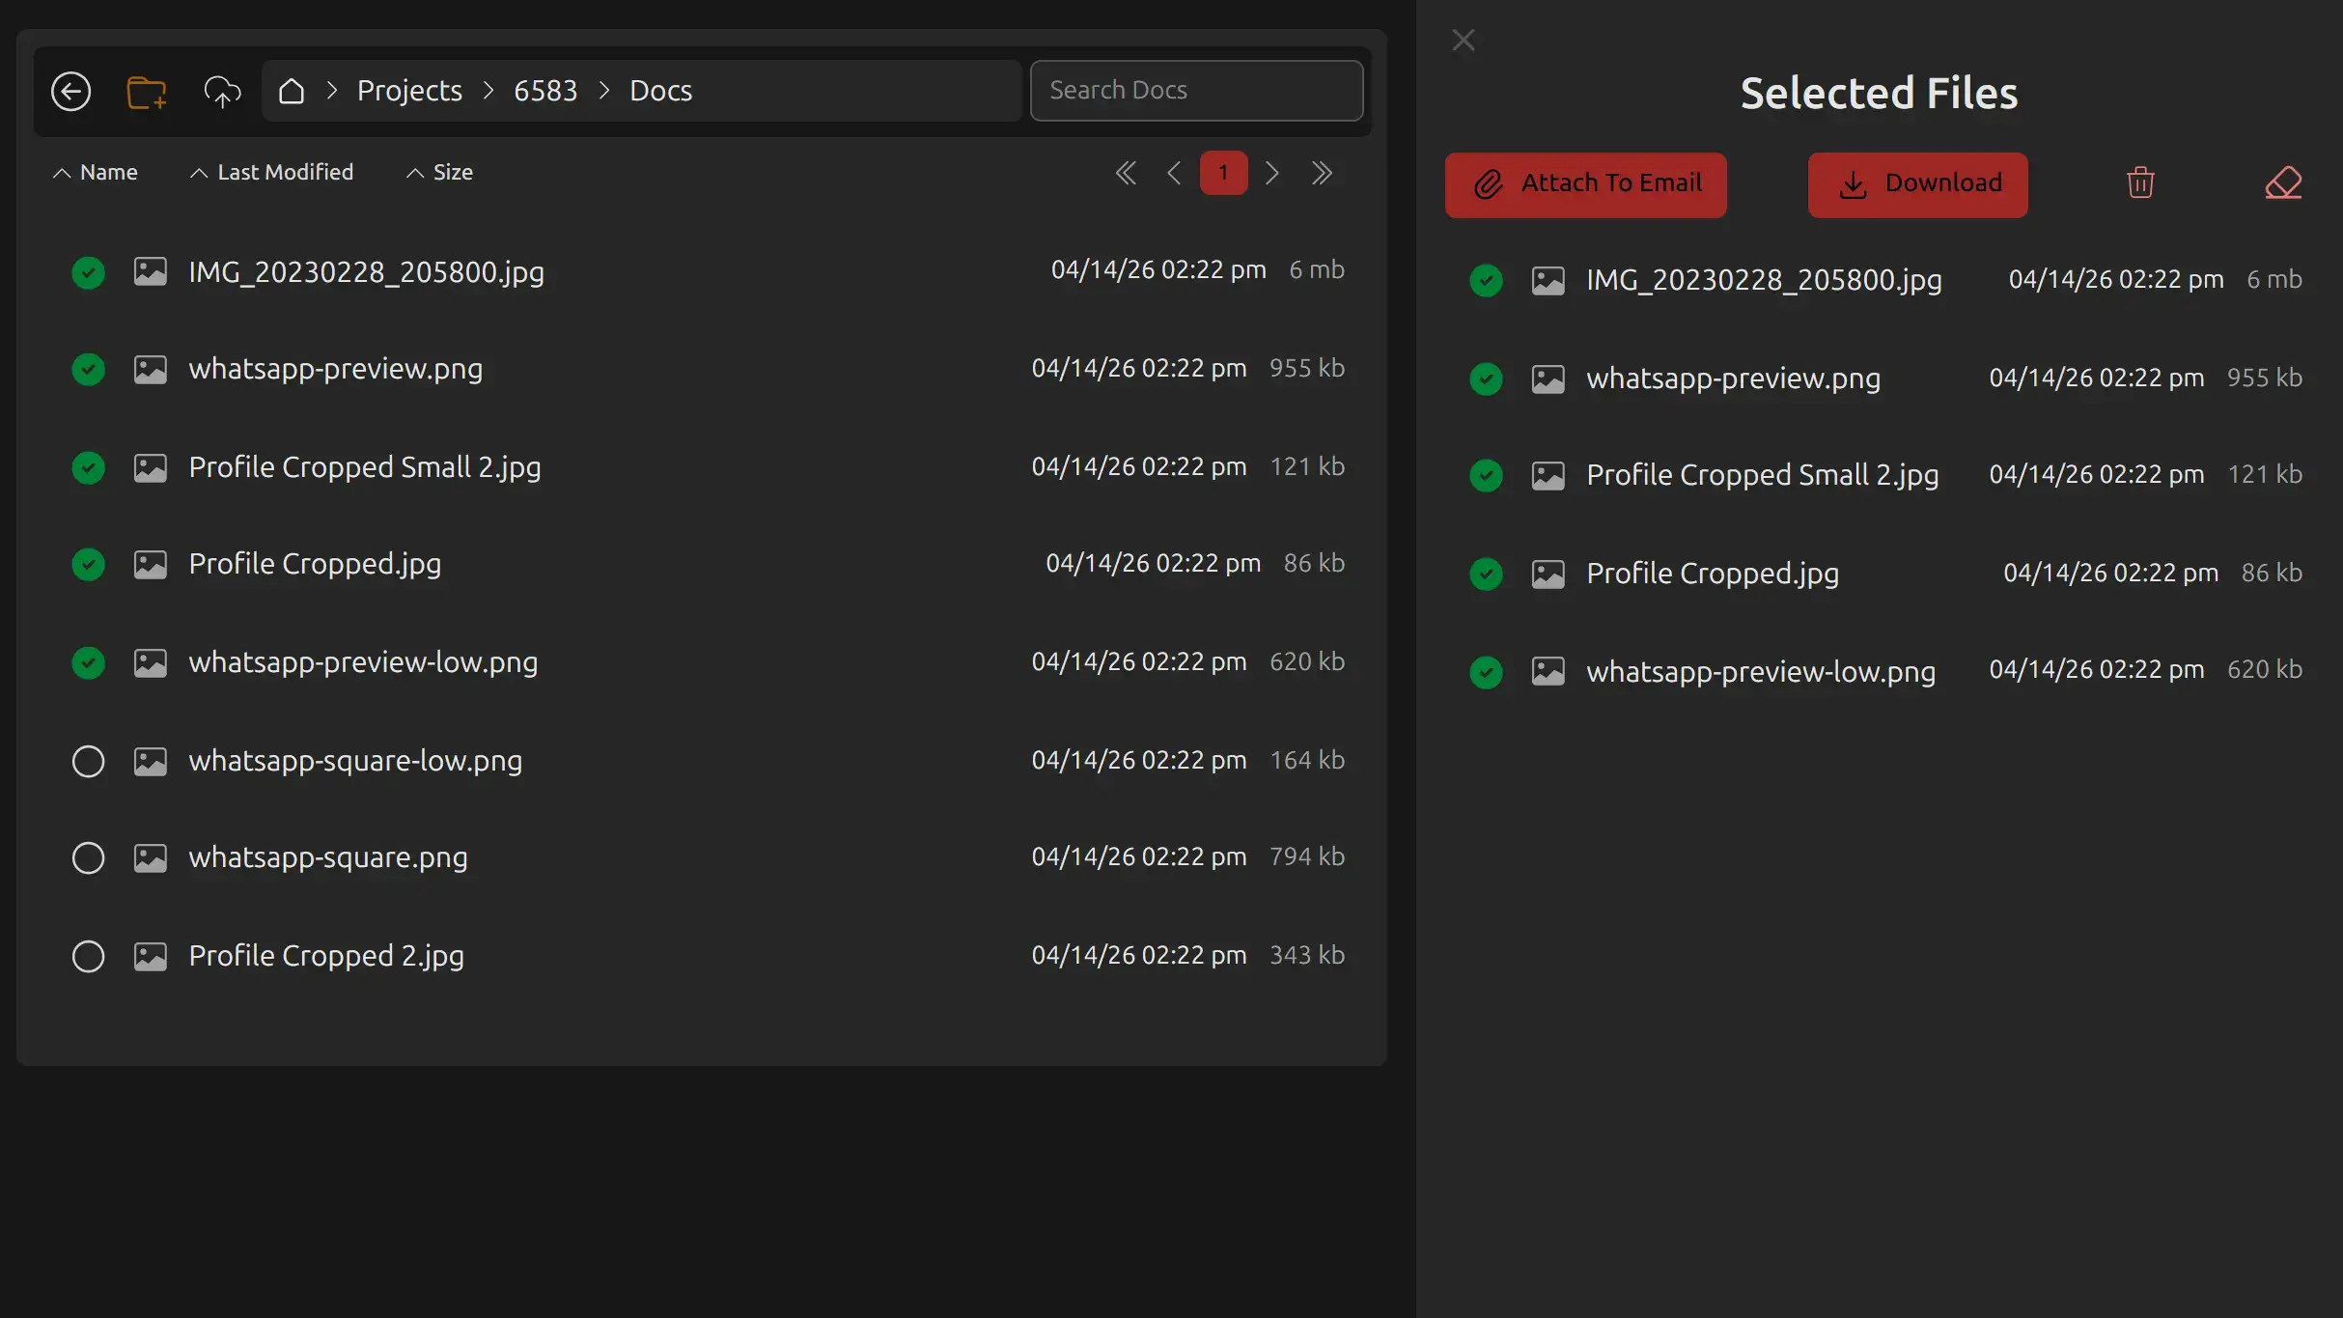Navigate back using the back arrow icon
Image resolution: width=2343 pixels, height=1318 pixels.
(x=70, y=90)
